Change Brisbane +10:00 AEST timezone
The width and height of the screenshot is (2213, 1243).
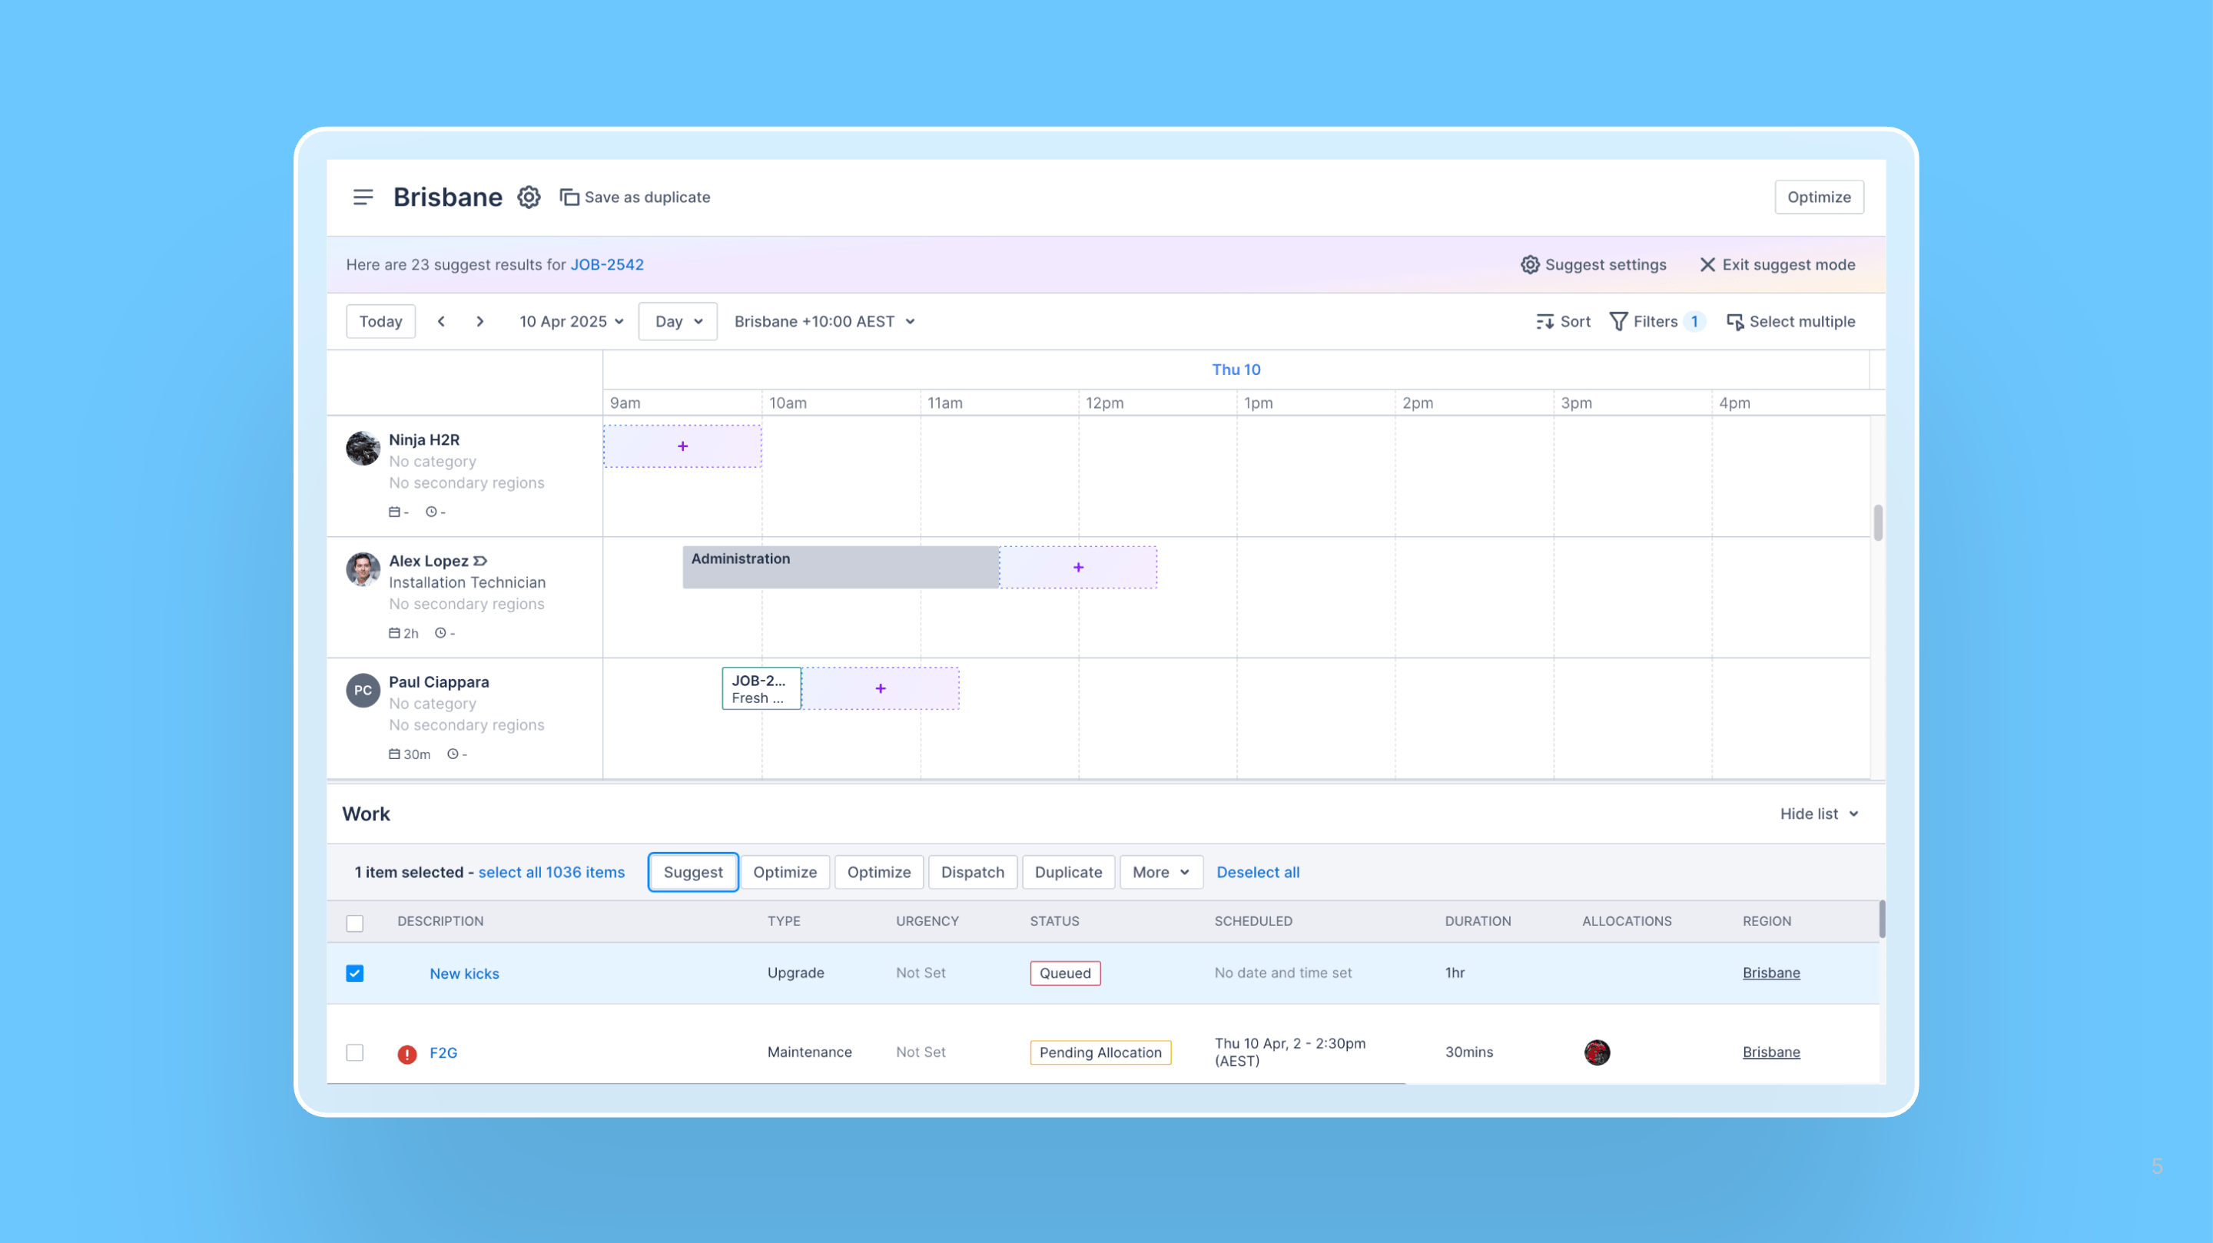coord(824,321)
